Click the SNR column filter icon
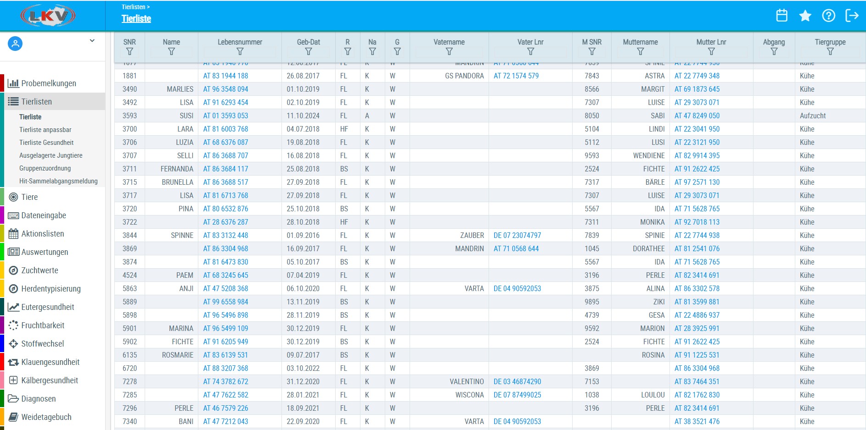The width and height of the screenshot is (866, 430). pyautogui.click(x=129, y=52)
